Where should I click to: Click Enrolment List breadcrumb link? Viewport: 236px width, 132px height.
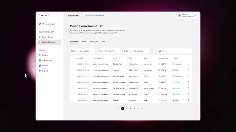pos(99,16)
